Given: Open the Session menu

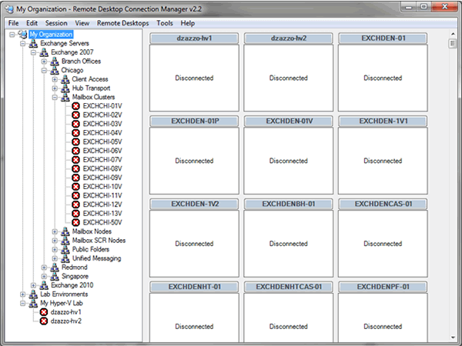Looking at the screenshot, I should [55, 23].
